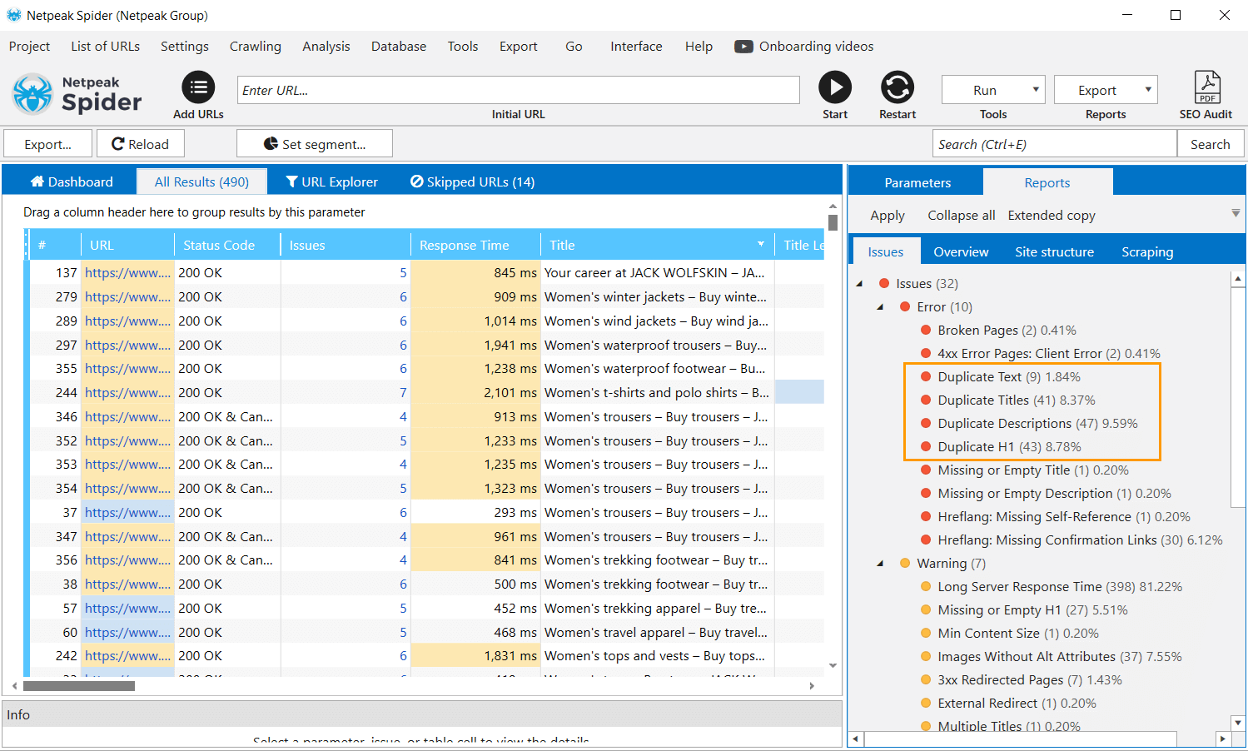
Task: Switch to the Parameters tab
Action: coord(917,183)
